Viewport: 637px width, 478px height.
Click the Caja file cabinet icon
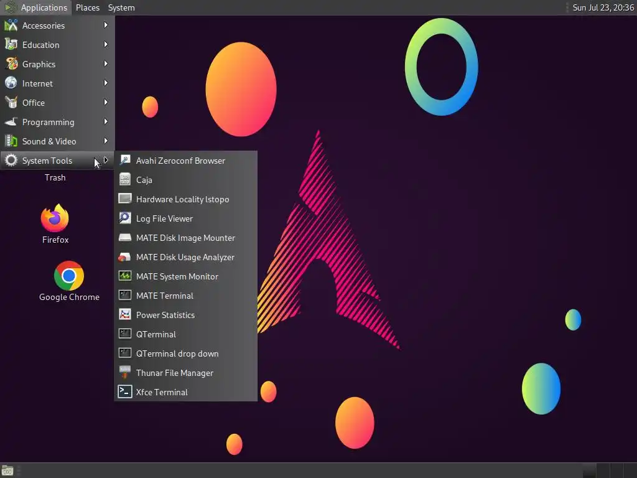[124, 179]
